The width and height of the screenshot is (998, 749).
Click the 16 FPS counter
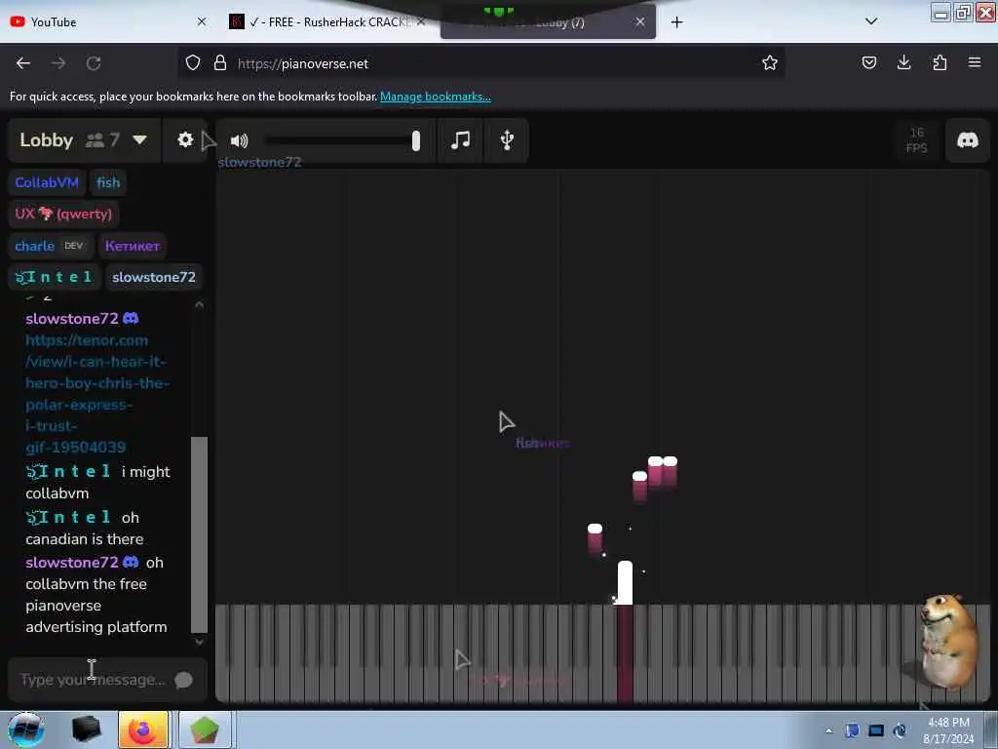tap(916, 140)
